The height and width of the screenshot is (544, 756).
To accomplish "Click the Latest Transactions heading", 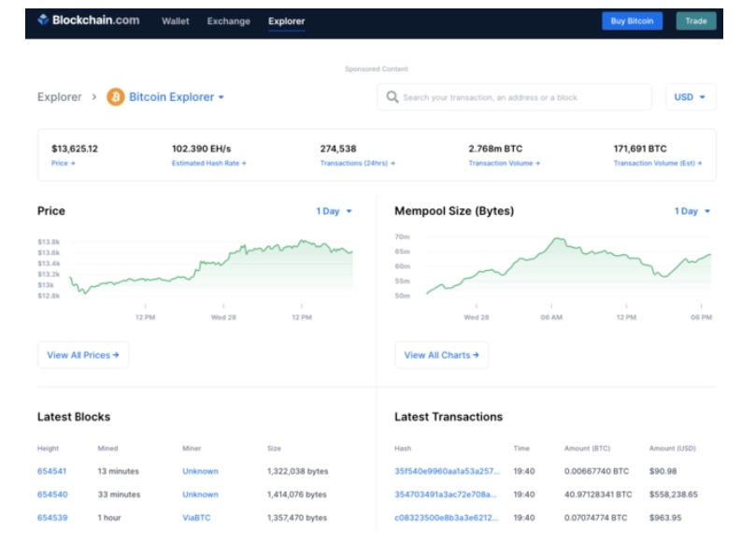I will [x=449, y=417].
